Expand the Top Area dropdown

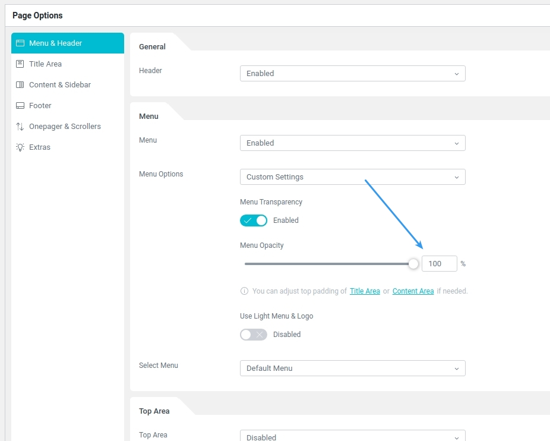click(x=352, y=437)
